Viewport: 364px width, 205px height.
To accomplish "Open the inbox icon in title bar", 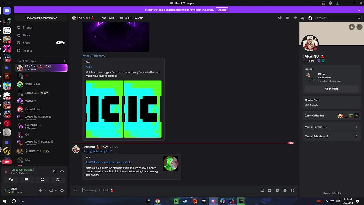I will (324, 3).
